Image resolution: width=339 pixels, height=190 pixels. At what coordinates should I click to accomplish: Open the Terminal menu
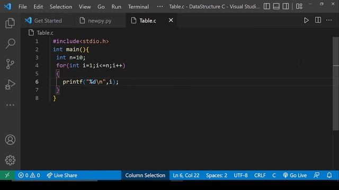[x=138, y=7]
